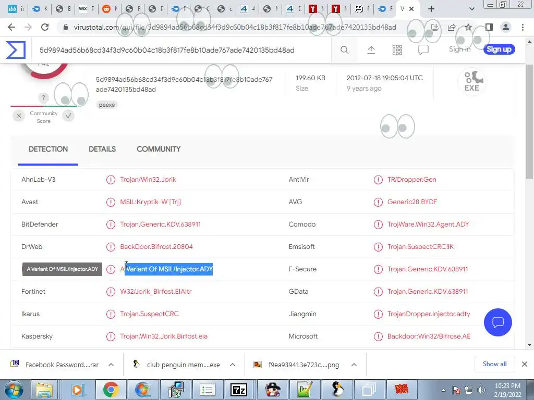The image size is (534, 400).
Task: Click the Sign up button
Action: 499,49
